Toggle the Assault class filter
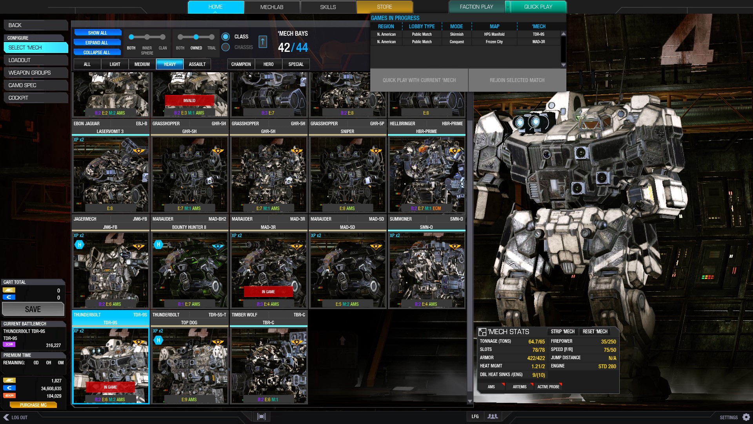The height and width of the screenshot is (424, 753). (197, 64)
